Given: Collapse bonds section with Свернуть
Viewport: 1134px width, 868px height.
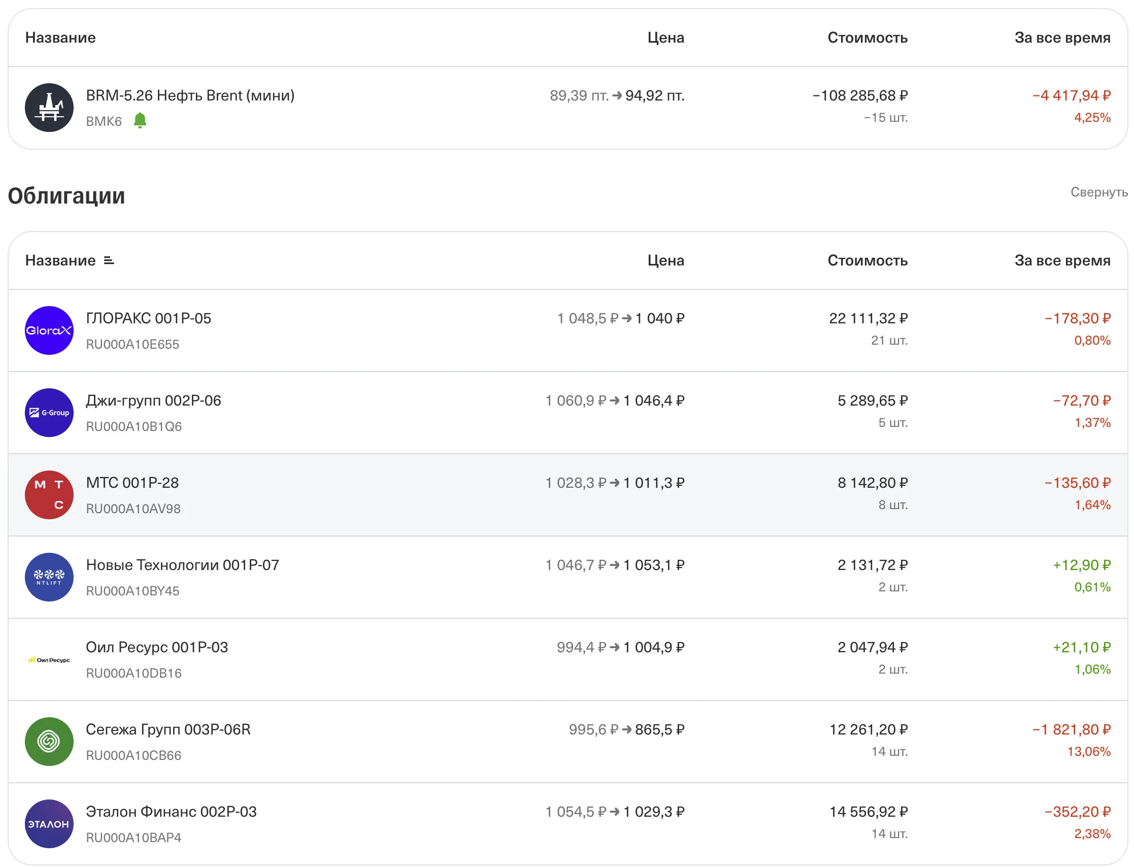Looking at the screenshot, I should point(1099,192).
